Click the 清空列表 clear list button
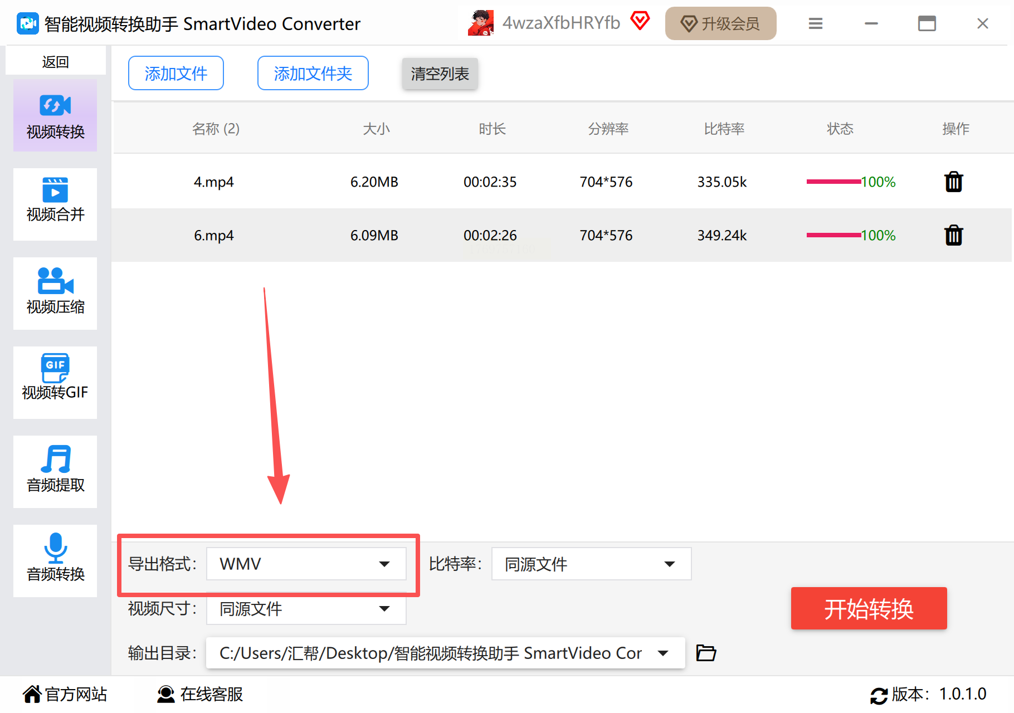1014x713 pixels. [440, 74]
